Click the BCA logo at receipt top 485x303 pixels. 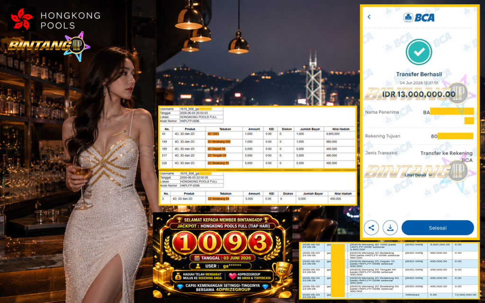point(419,18)
